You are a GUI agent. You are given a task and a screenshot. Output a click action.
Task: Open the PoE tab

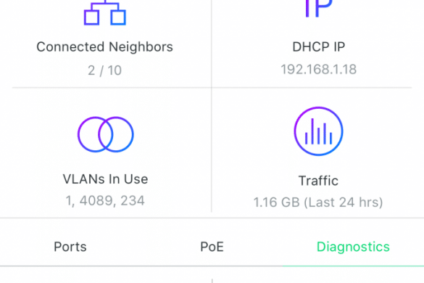[212, 247]
